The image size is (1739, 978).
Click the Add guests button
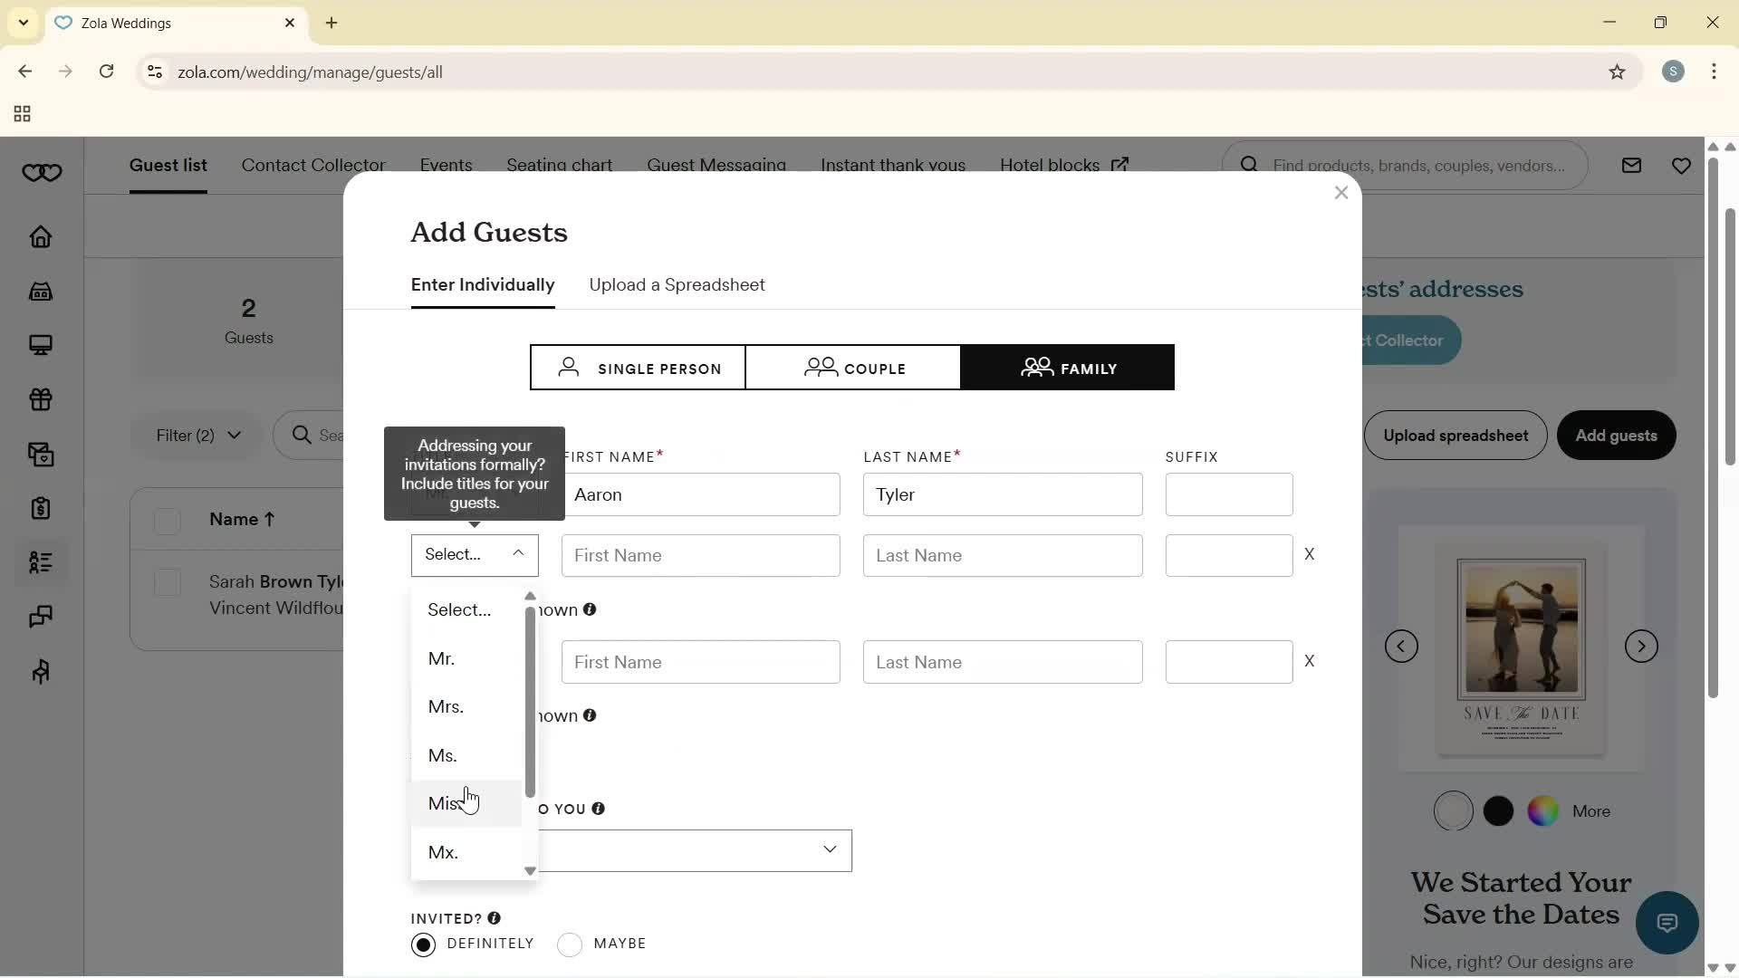pyautogui.click(x=1616, y=436)
